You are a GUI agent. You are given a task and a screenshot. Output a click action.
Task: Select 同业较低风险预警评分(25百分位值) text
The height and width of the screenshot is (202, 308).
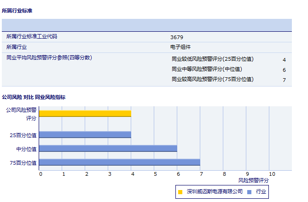click(x=213, y=59)
